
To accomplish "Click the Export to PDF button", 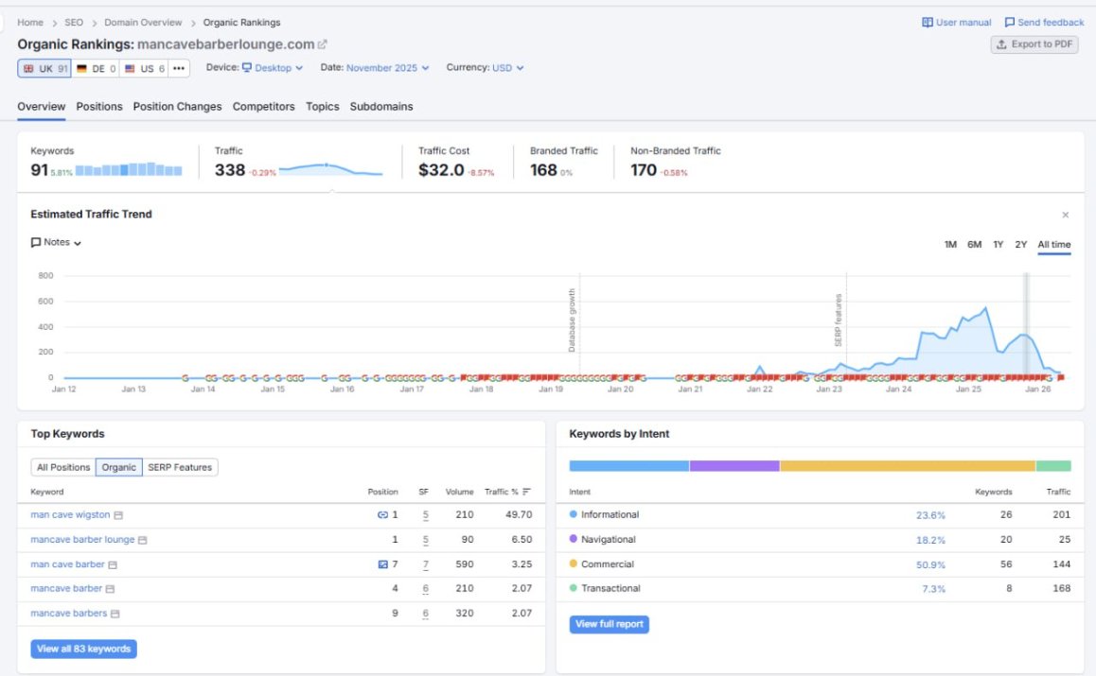I will pos(1034,44).
